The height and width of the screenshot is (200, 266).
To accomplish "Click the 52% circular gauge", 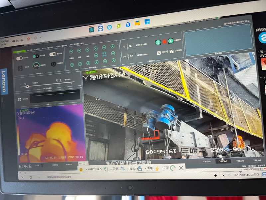I will pos(36,65).
